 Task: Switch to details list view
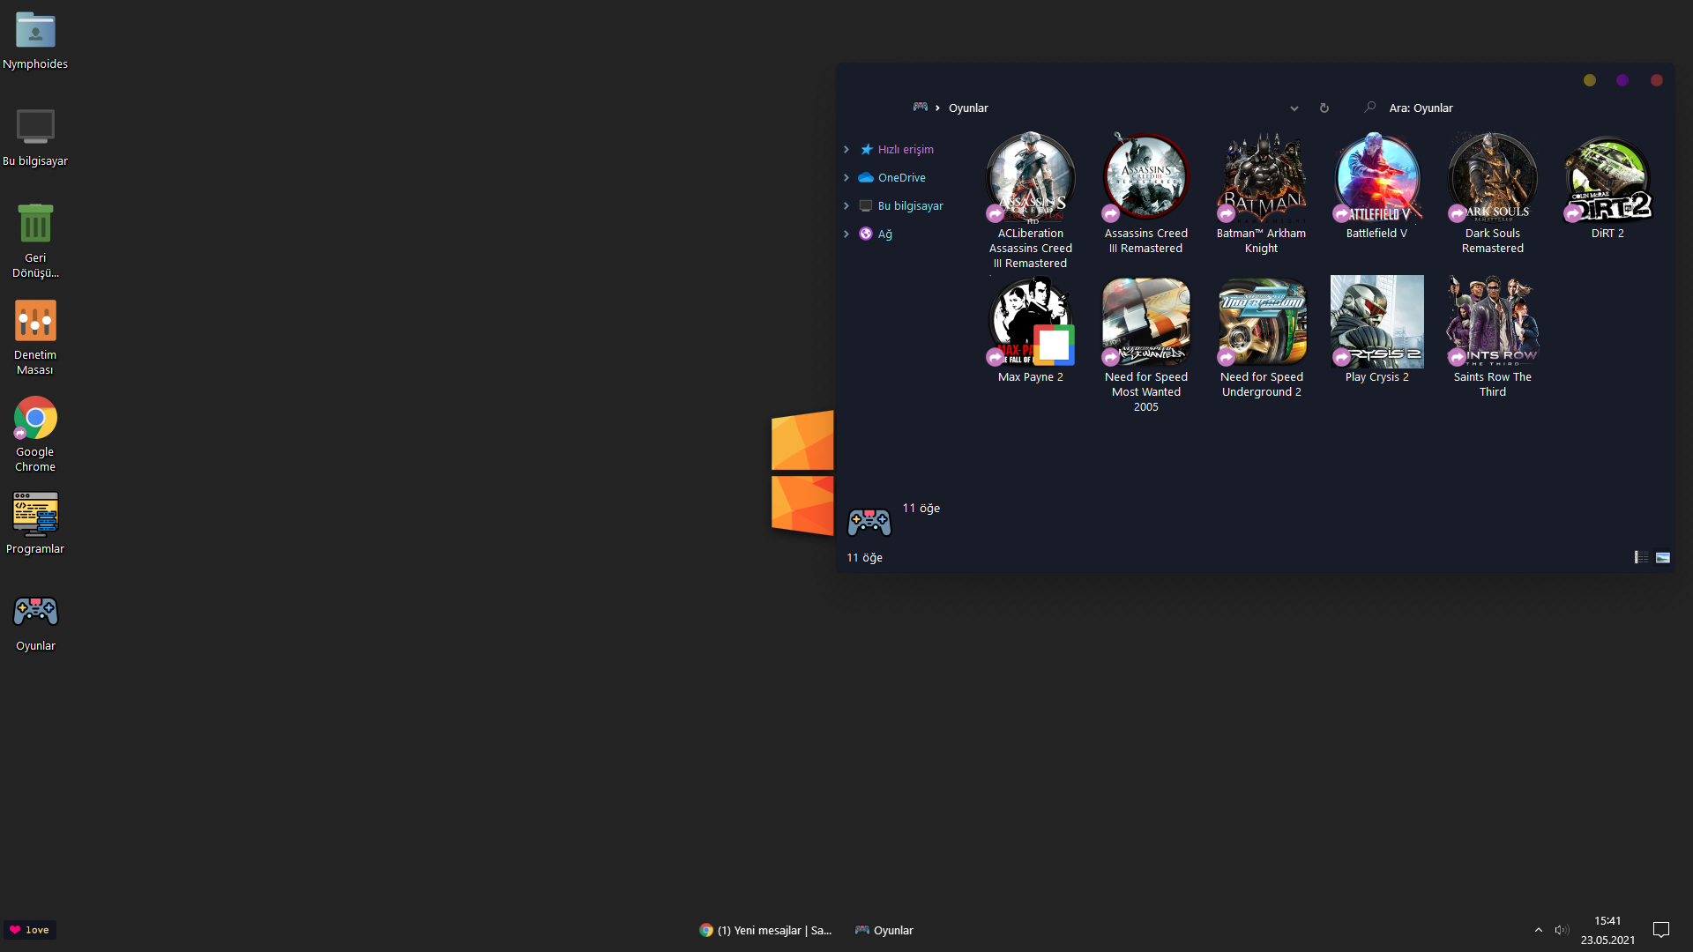(x=1641, y=557)
